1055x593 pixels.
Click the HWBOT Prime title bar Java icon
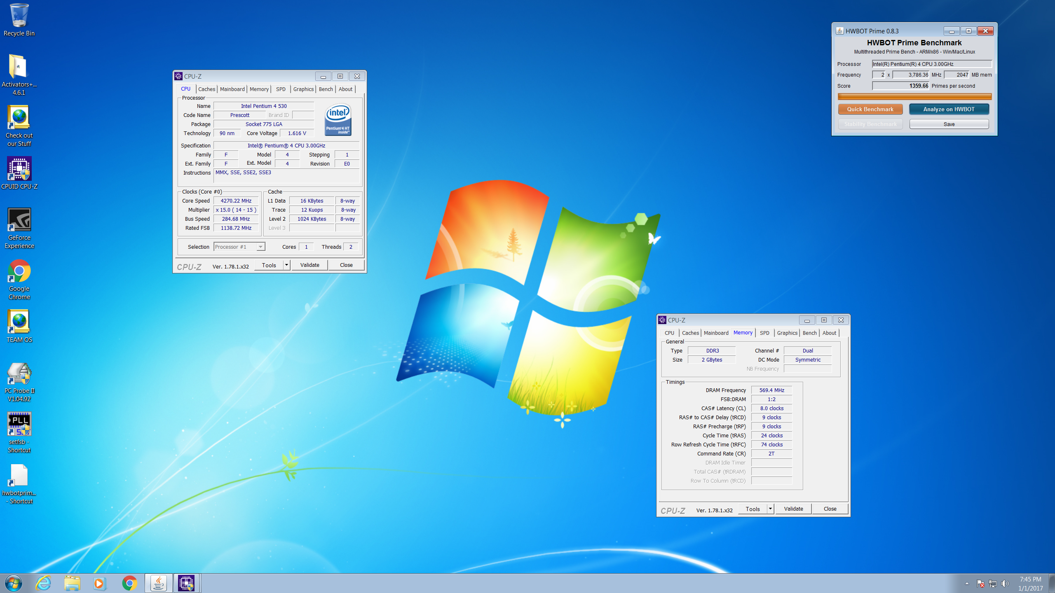pyautogui.click(x=839, y=31)
